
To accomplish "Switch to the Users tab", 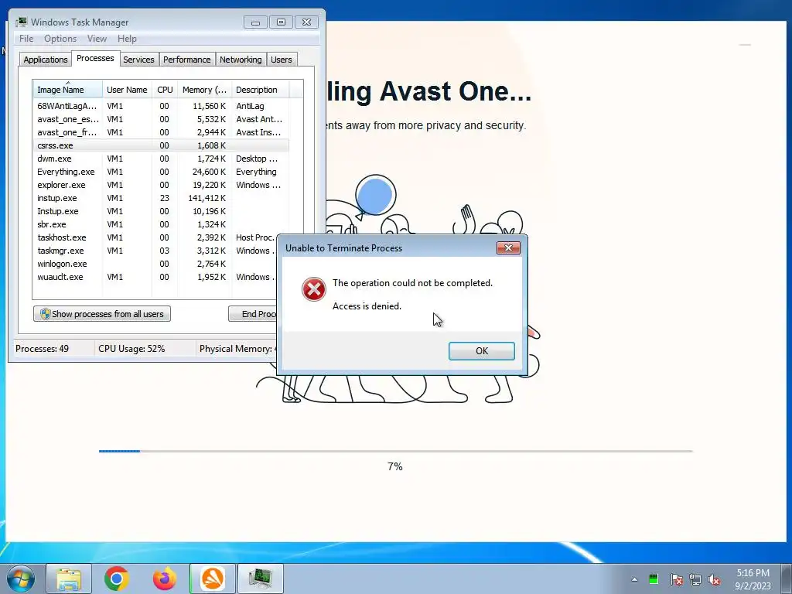I will 281,60.
